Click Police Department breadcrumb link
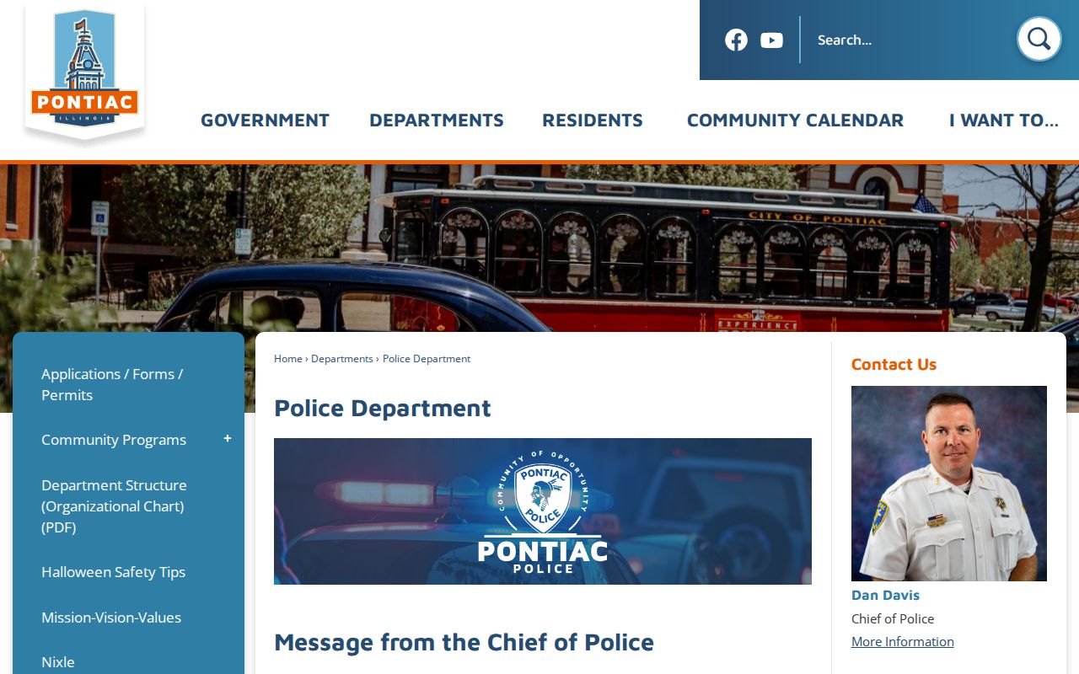 pyautogui.click(x=427, y=358)
